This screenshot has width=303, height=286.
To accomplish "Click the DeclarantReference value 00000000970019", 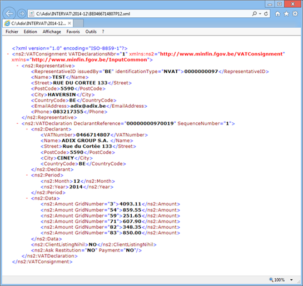I will pos(150,123).
